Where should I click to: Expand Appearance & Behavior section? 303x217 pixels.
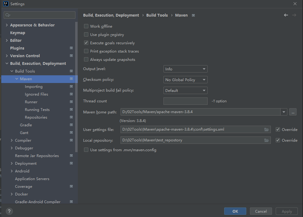7,25
